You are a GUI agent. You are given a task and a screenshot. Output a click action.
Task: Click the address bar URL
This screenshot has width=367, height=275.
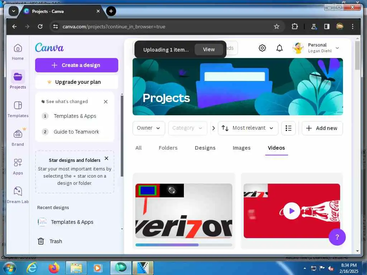coord(114,26)
